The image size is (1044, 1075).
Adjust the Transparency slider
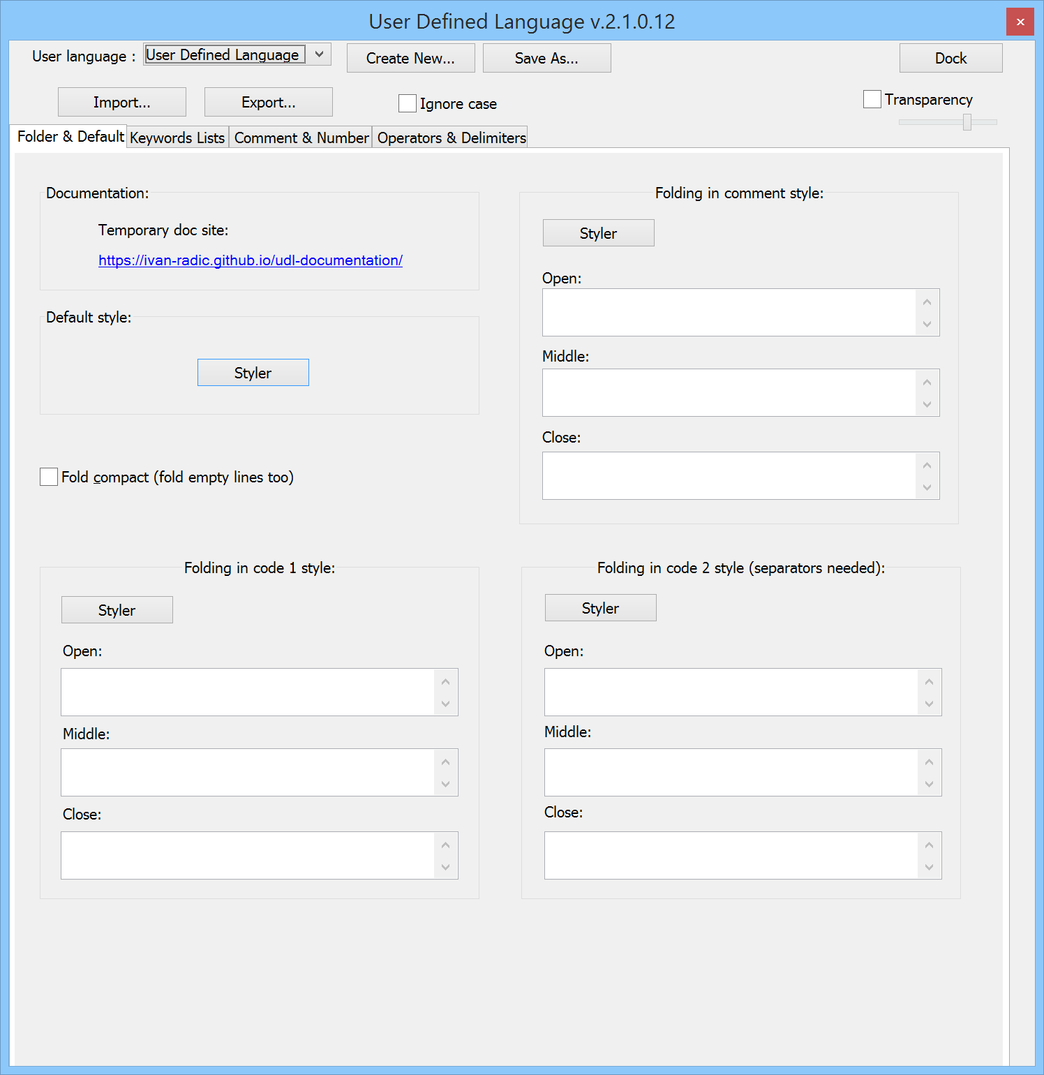click(x=967, y=121)
